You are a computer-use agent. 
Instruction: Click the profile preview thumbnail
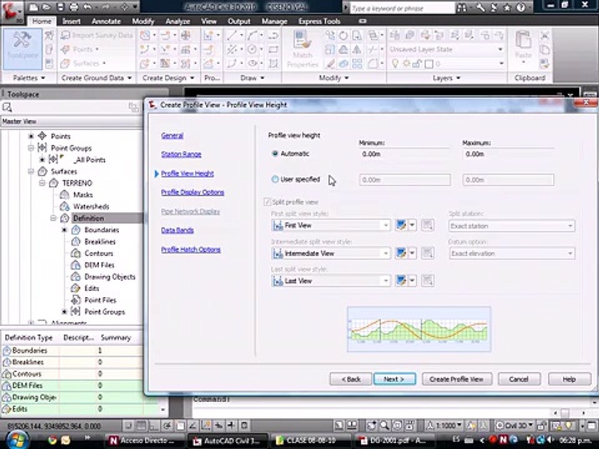[x=419, y=329]
